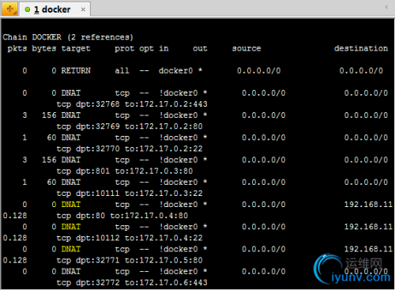The height and width of the screenshot is (290, 395).
Task: Click 'tcp dpt:32772 to:172.17.0.6:443' line
Action: click(x=132, y=283)
